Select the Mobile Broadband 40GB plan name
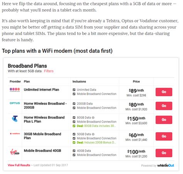The height and width of the screenshot is (174, 183). [x=42, y=150]
